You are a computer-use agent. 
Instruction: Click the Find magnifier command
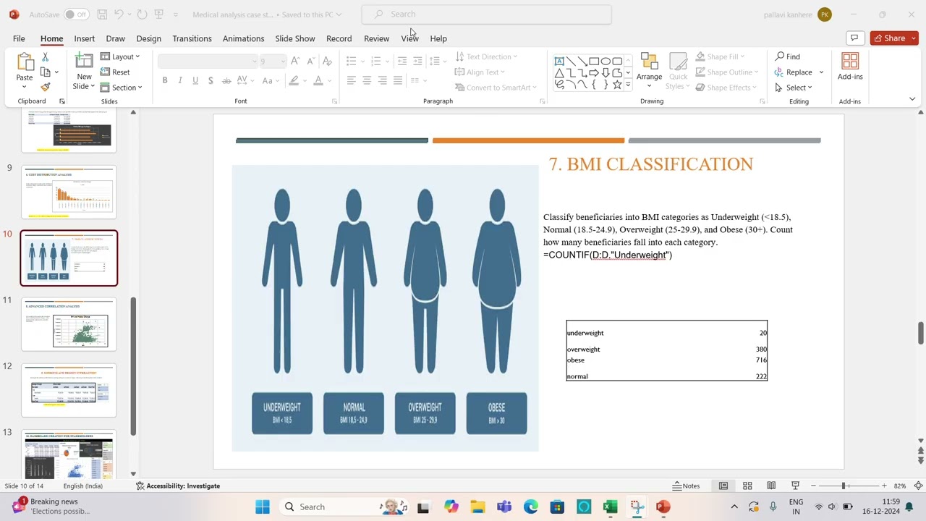coord(787,56)
